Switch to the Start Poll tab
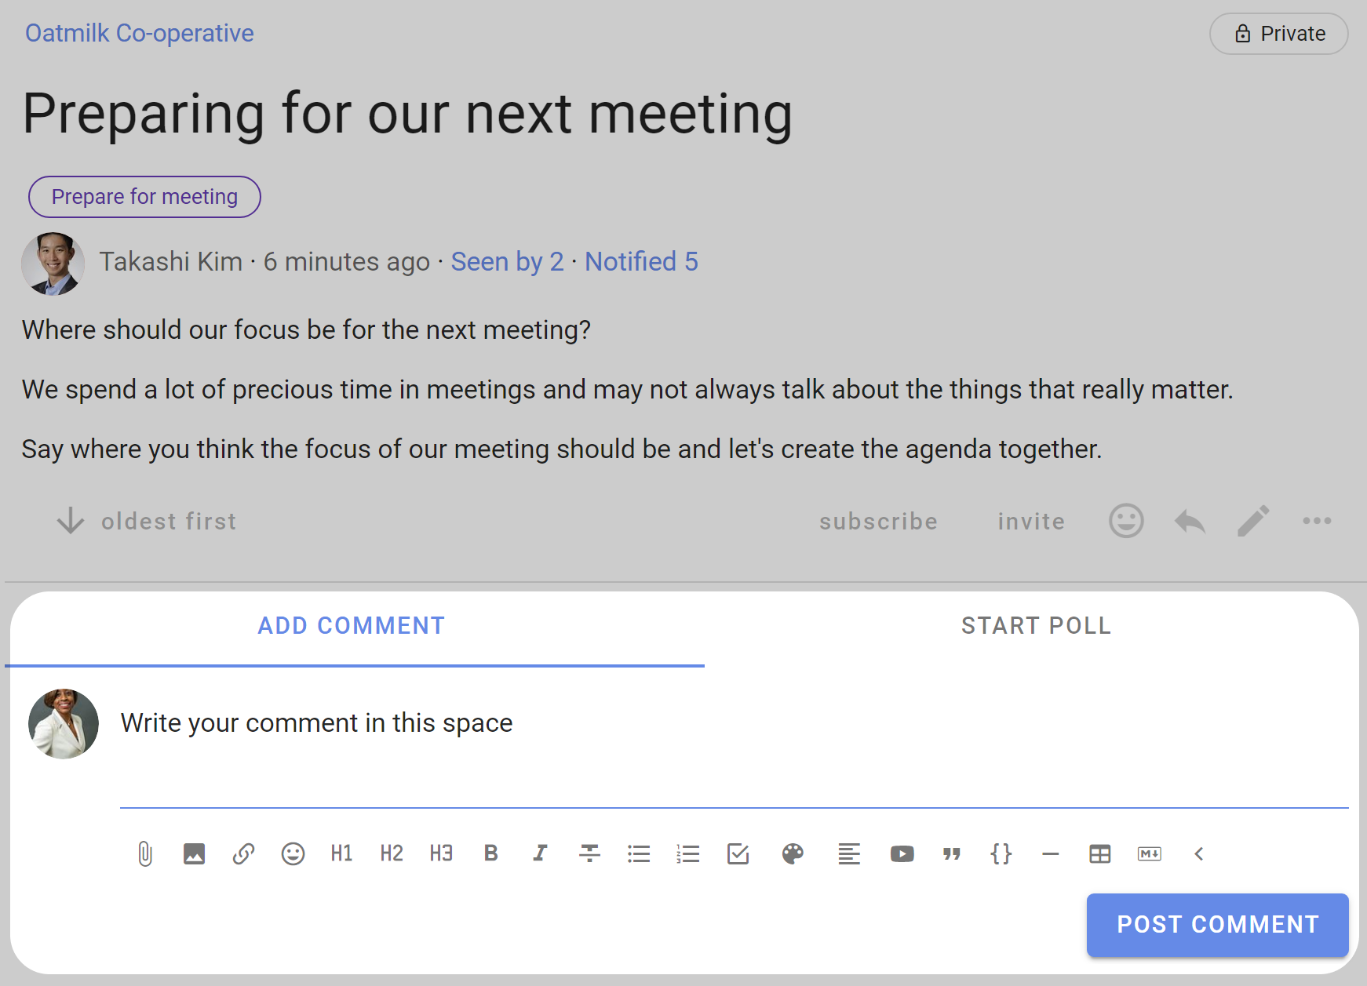This screenshot has width=1367, height=986. (x=1036, y=626)
